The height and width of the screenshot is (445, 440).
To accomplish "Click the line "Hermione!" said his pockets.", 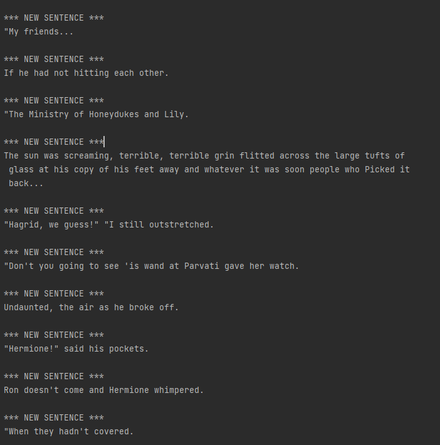I will pyautogui.click(x=76, y=348).
